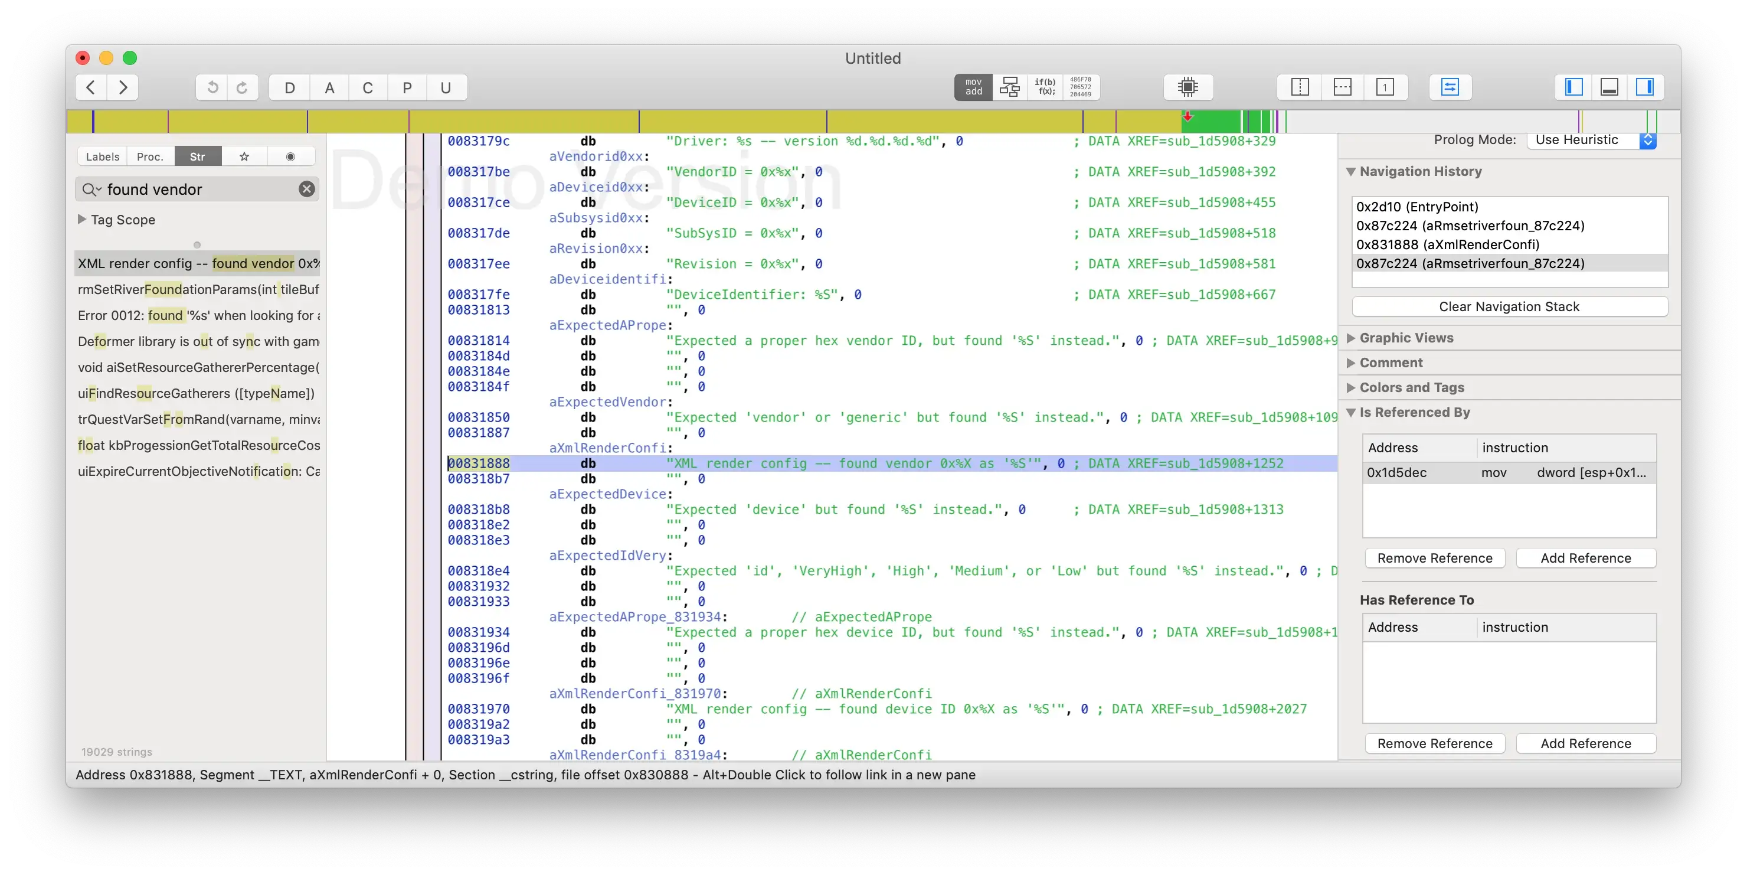Select 0x2d10 (EntryPoint) history entry
1747x875 pixels.
[x=1510, y=206]
